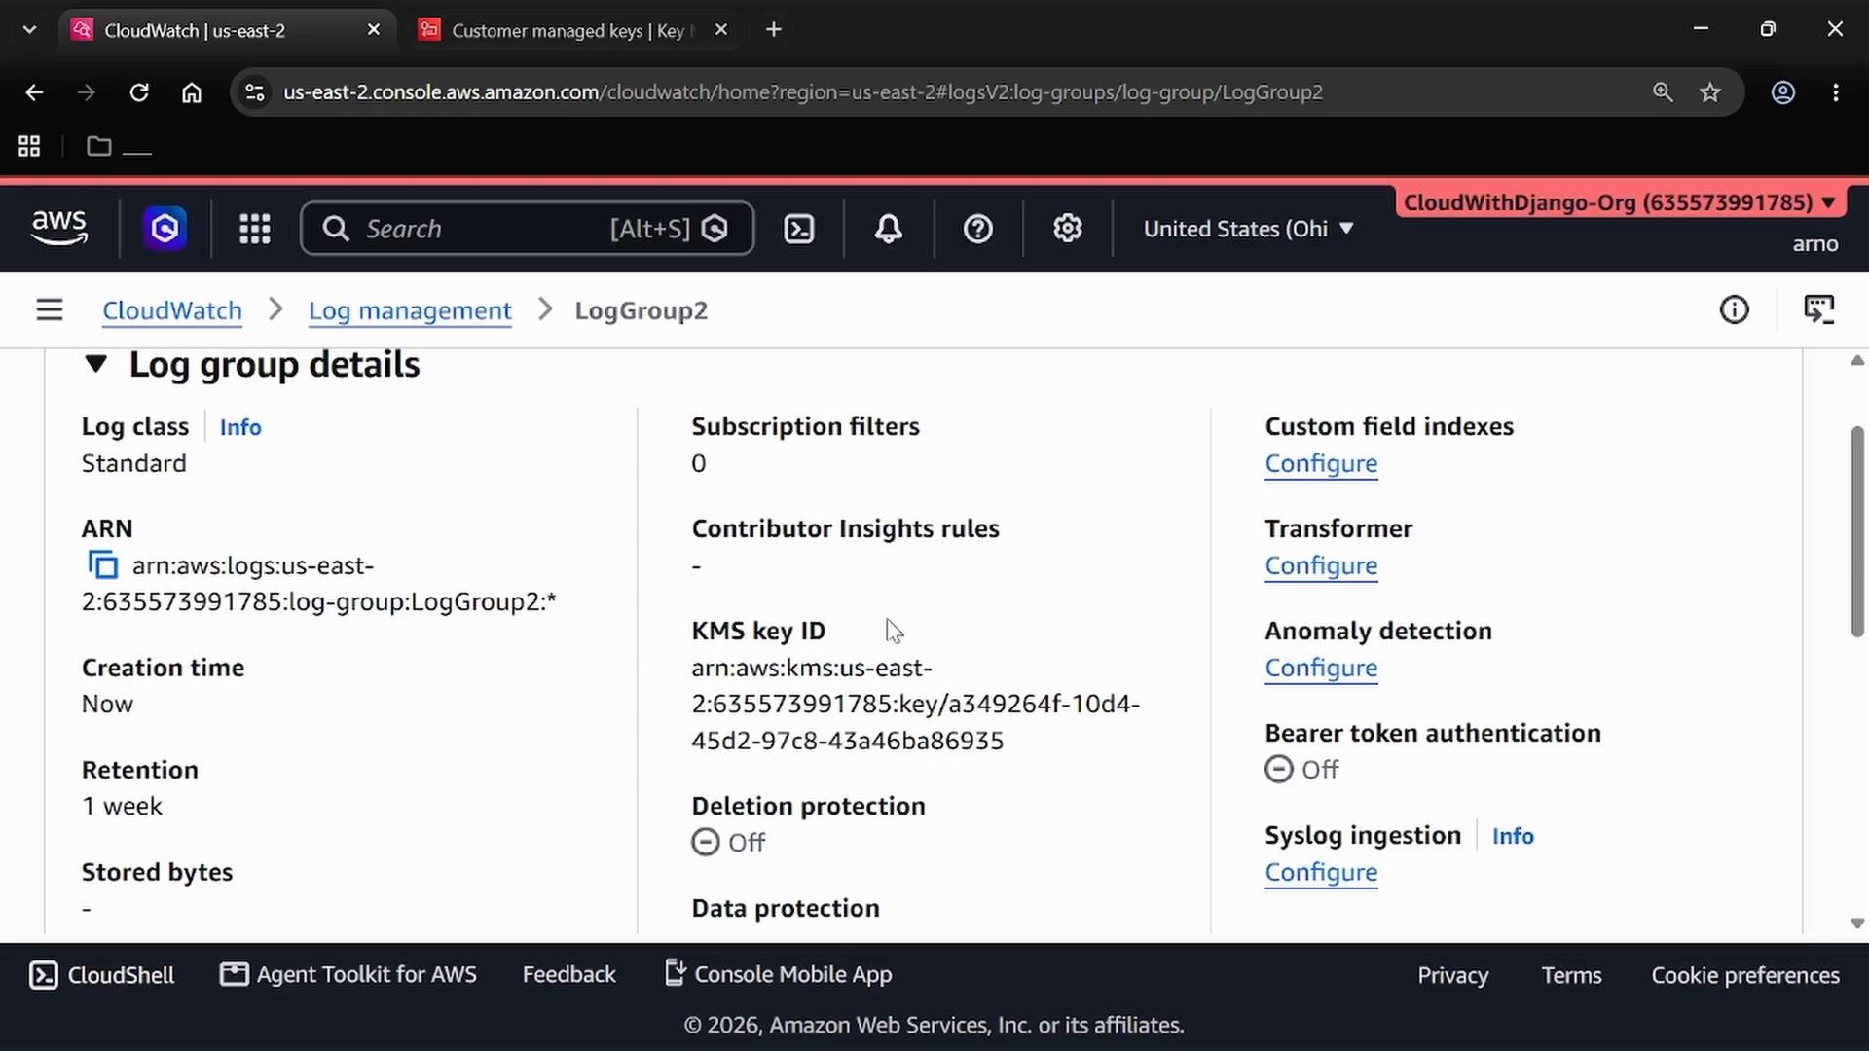The image size is (1869, 1051).
Task: Open the bookmarks folder icon
Action: click(x=98, y=146)
